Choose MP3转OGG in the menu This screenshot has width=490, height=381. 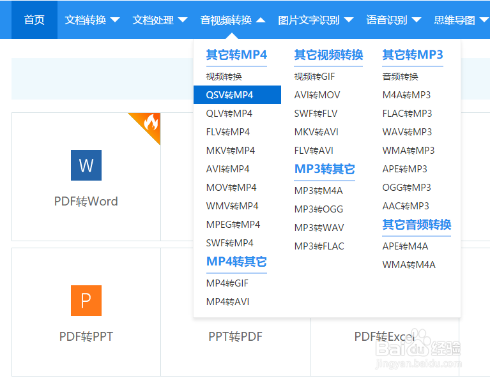tap(319, 209)
